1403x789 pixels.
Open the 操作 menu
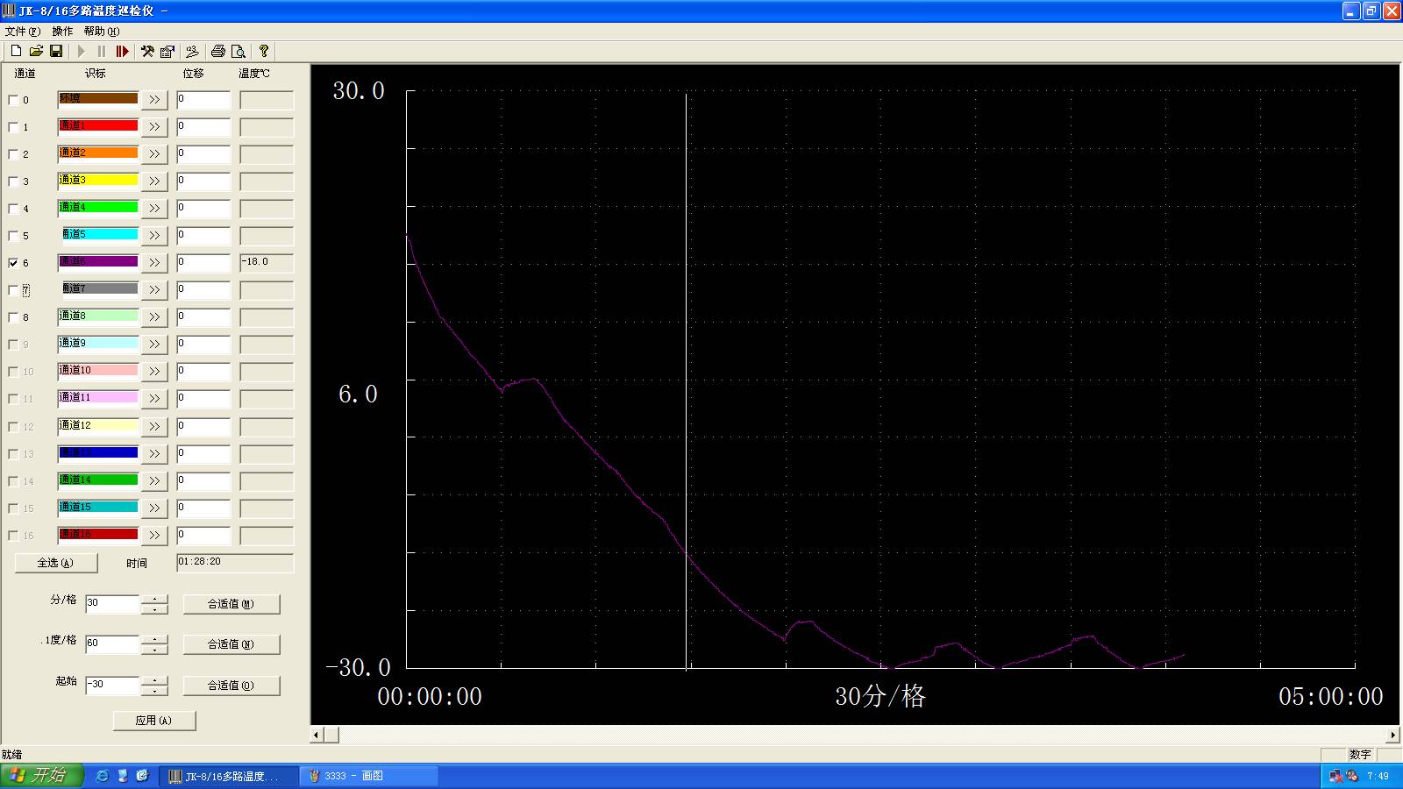[x=62, y=32]
